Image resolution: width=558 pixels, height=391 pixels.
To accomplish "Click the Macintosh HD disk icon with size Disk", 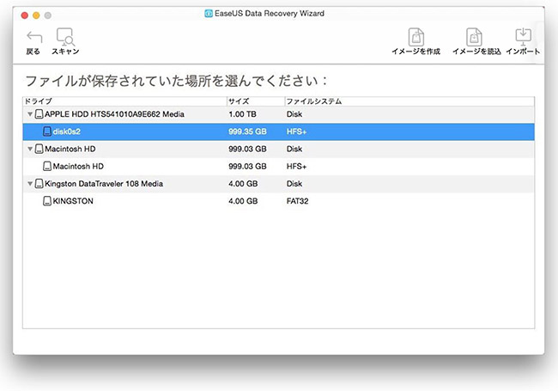I will (39, 149).
